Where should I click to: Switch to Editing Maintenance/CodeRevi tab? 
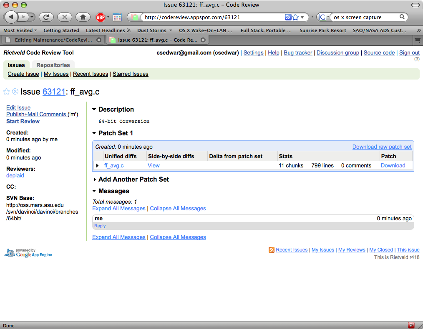tap(53, 40)
